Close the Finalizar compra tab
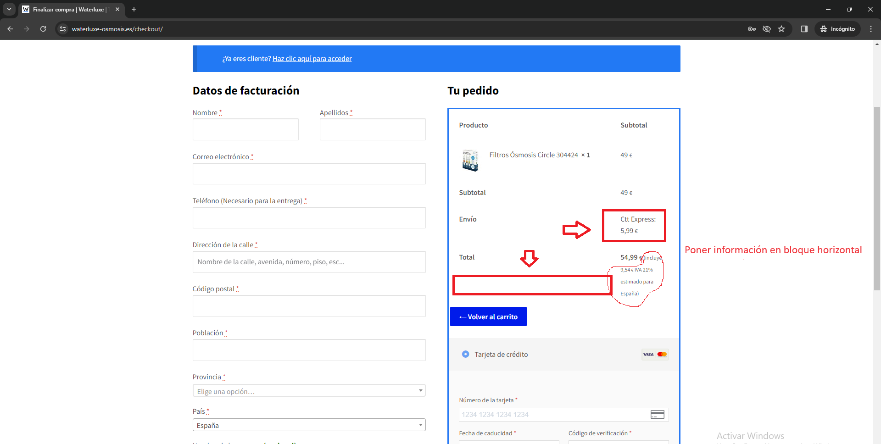This screenshot has width=881, height=444. point(117,9)
